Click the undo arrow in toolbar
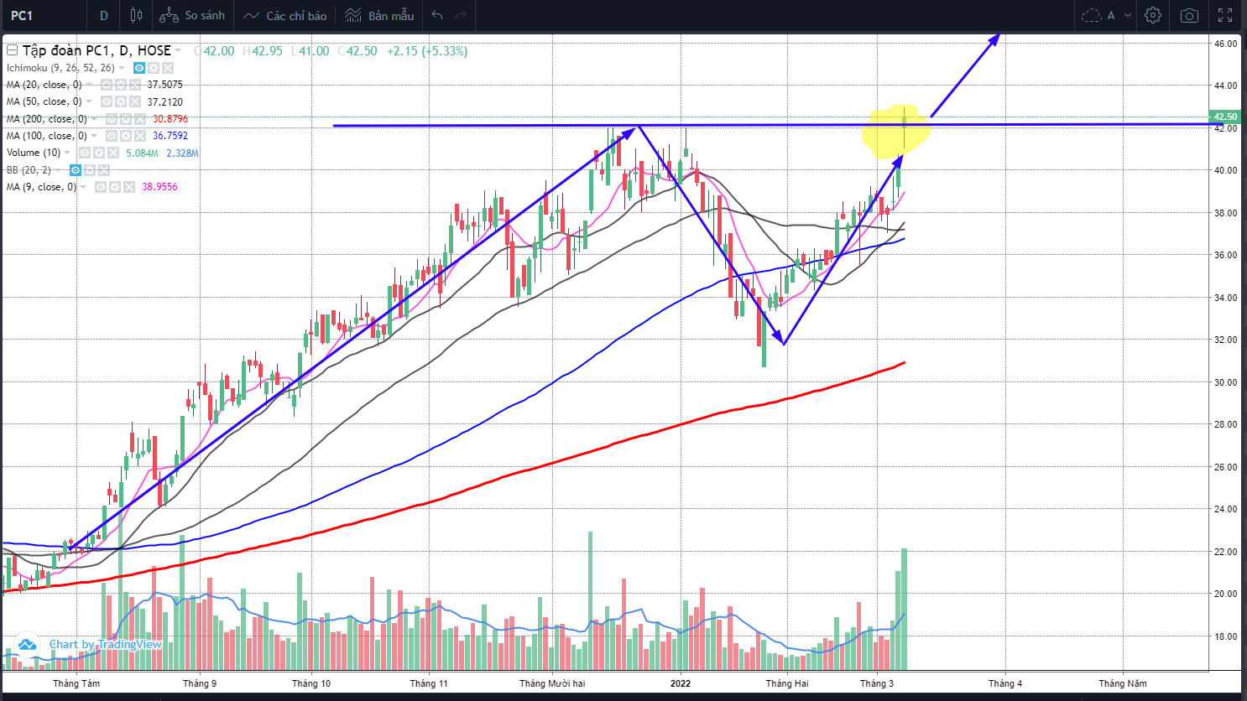The width and height of the screenshot is (1247, 701). (436, 15)
